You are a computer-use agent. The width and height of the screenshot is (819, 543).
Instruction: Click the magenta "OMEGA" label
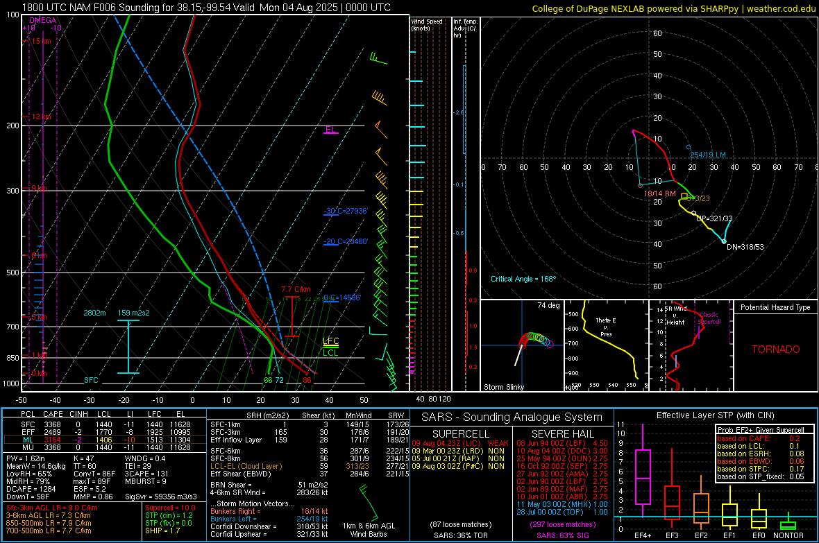click(x=43, y=20)
